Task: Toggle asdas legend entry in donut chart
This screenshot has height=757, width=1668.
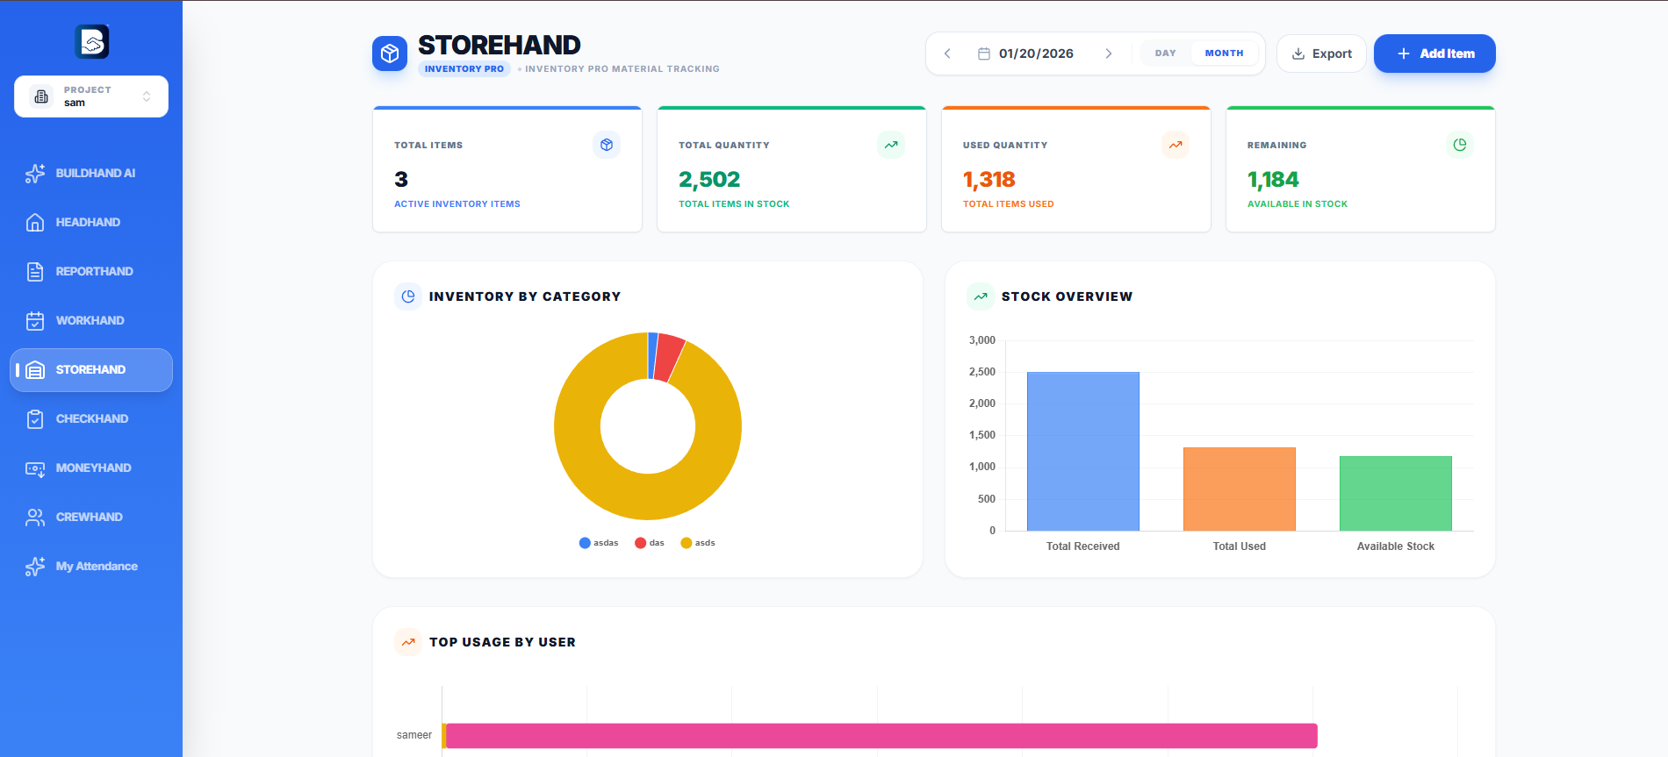Action: (x=599, y=543)
